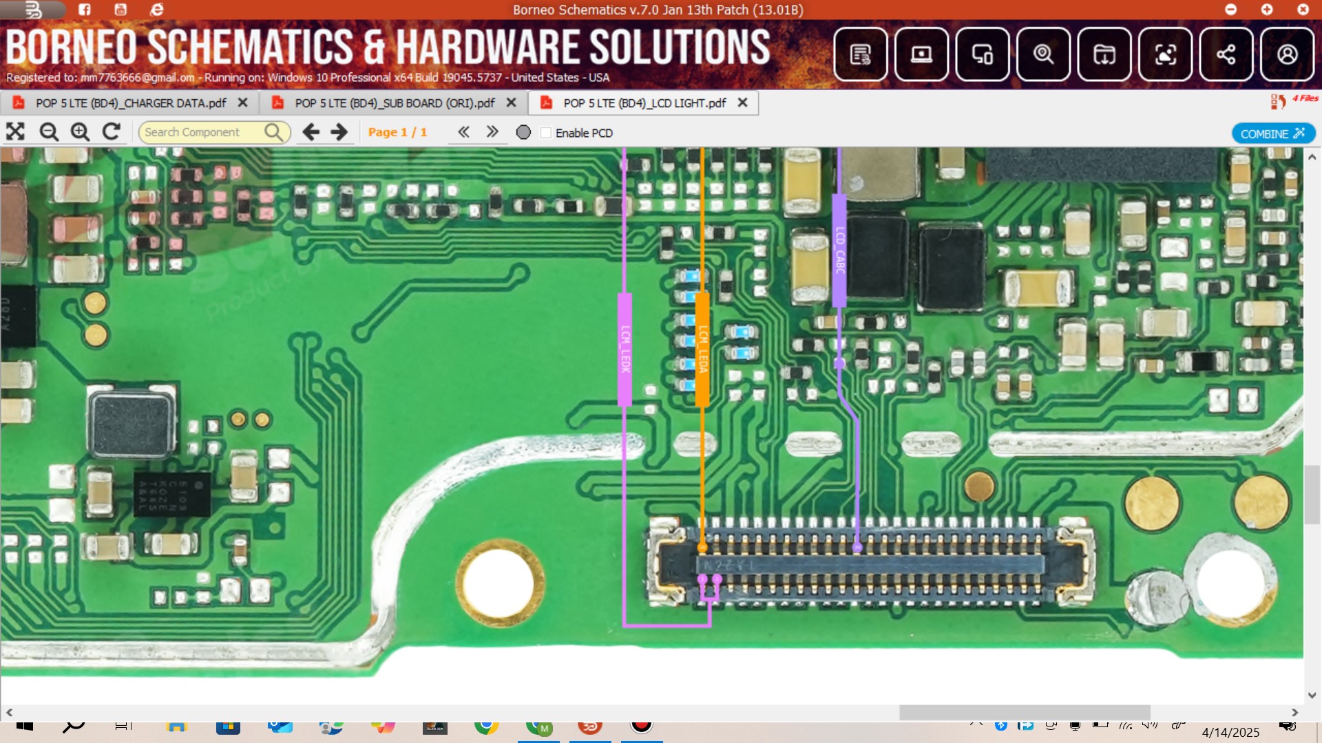Viewport: 1322px width, 743px height.
Task: Select the POP 5 LTE LCD LIGHT tab
Action: point(644,103)
